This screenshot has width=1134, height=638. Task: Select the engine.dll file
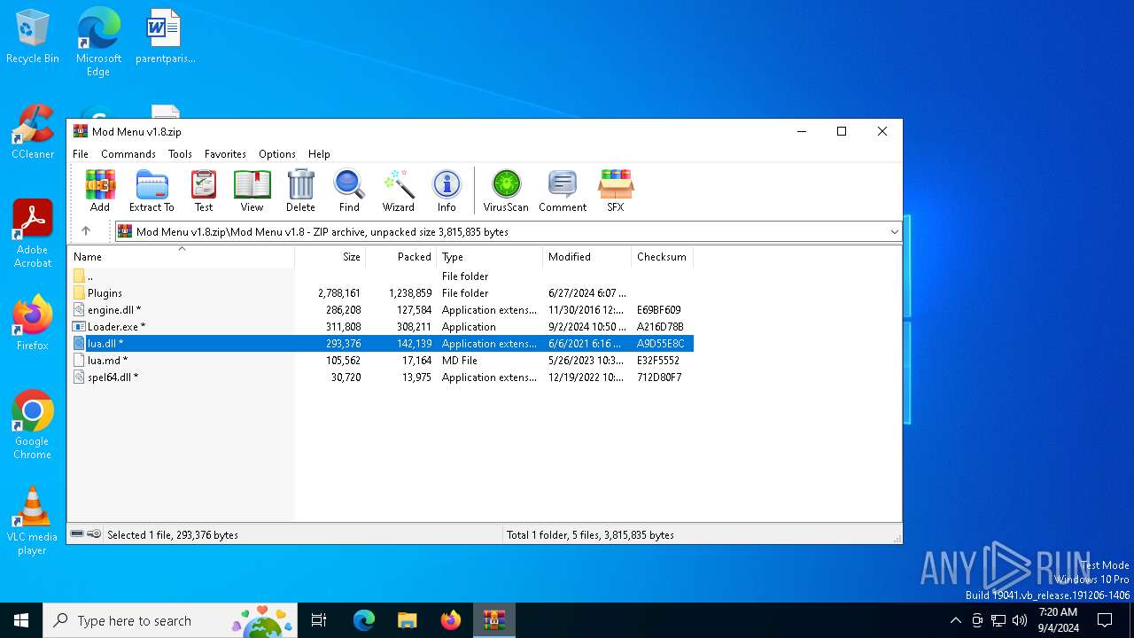(x=381, y=310)
